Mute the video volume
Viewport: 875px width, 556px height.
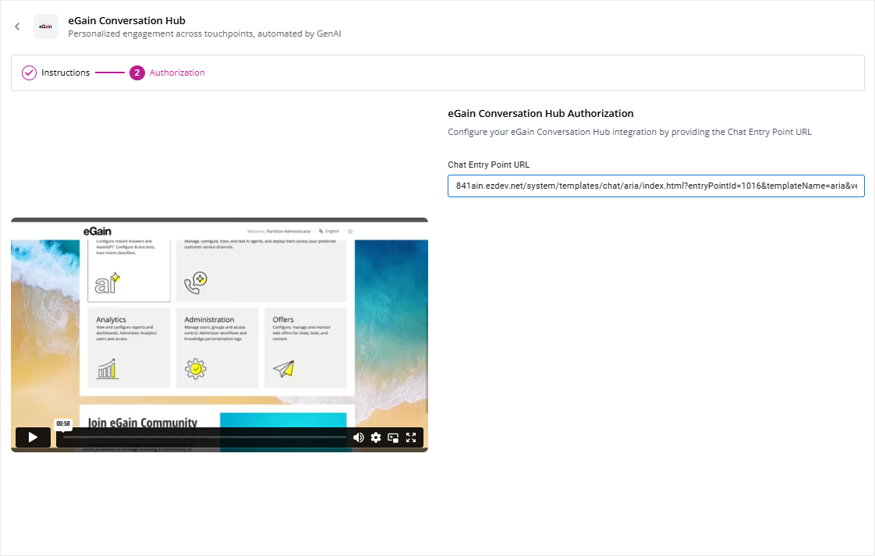[x=358, y=437]
